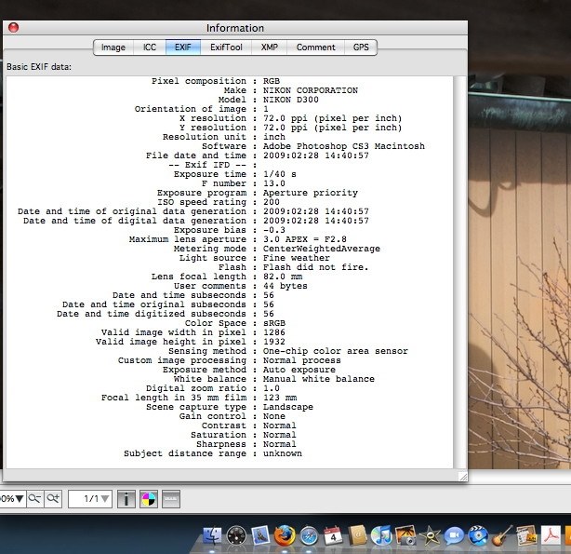Click 'Manual white balance' value
Viewport: 571px width, 554px height.
(319, 379)
